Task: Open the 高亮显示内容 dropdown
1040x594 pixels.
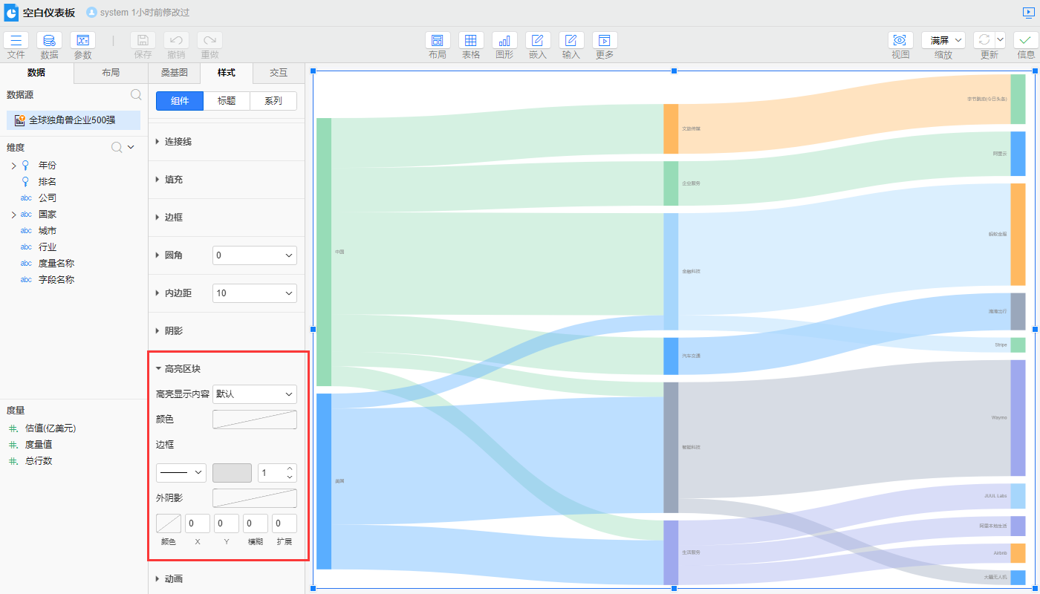Action: [255, 394]
